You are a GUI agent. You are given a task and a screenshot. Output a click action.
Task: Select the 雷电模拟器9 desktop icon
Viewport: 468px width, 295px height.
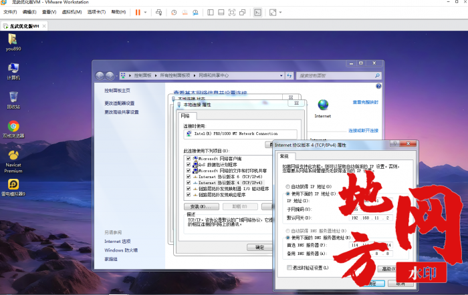coord(13,188)
